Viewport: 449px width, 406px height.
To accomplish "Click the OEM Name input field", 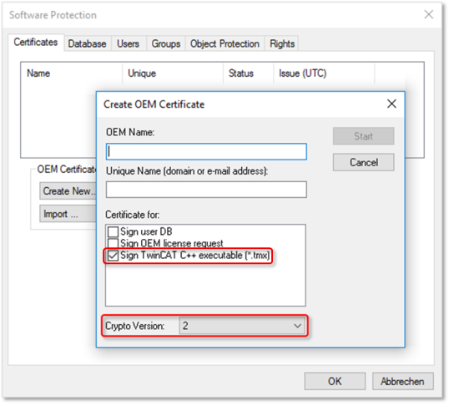I will pyautogui.click(x=206, y=152).
